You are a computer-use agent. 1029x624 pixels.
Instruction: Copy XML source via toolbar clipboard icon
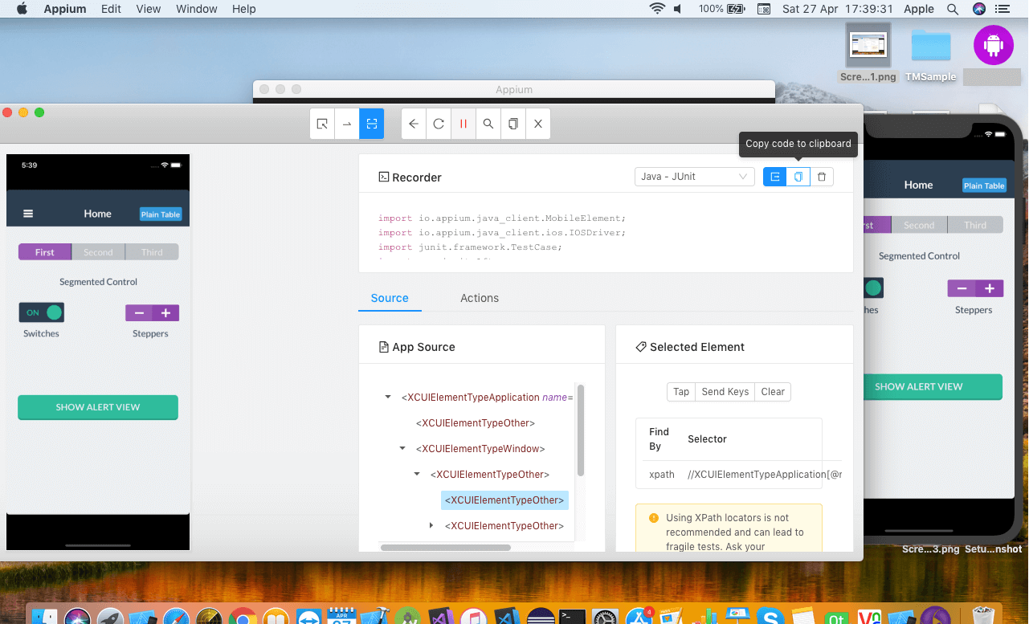pyautogui.click(x=513, y=124)
